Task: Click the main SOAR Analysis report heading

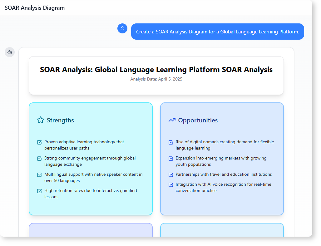Action: click(156, 69)
